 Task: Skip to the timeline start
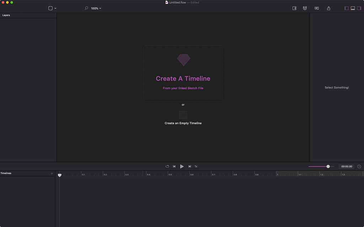[x=174, y=166]
